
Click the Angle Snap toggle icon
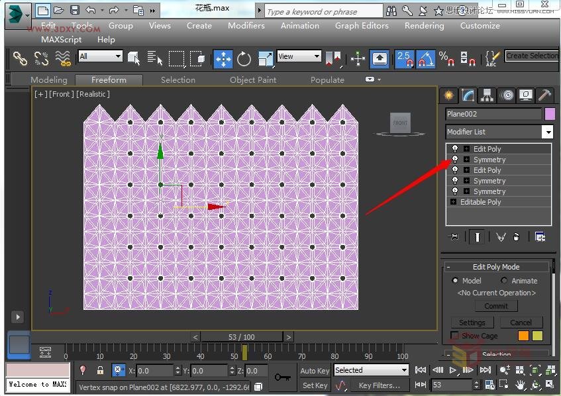425,59
